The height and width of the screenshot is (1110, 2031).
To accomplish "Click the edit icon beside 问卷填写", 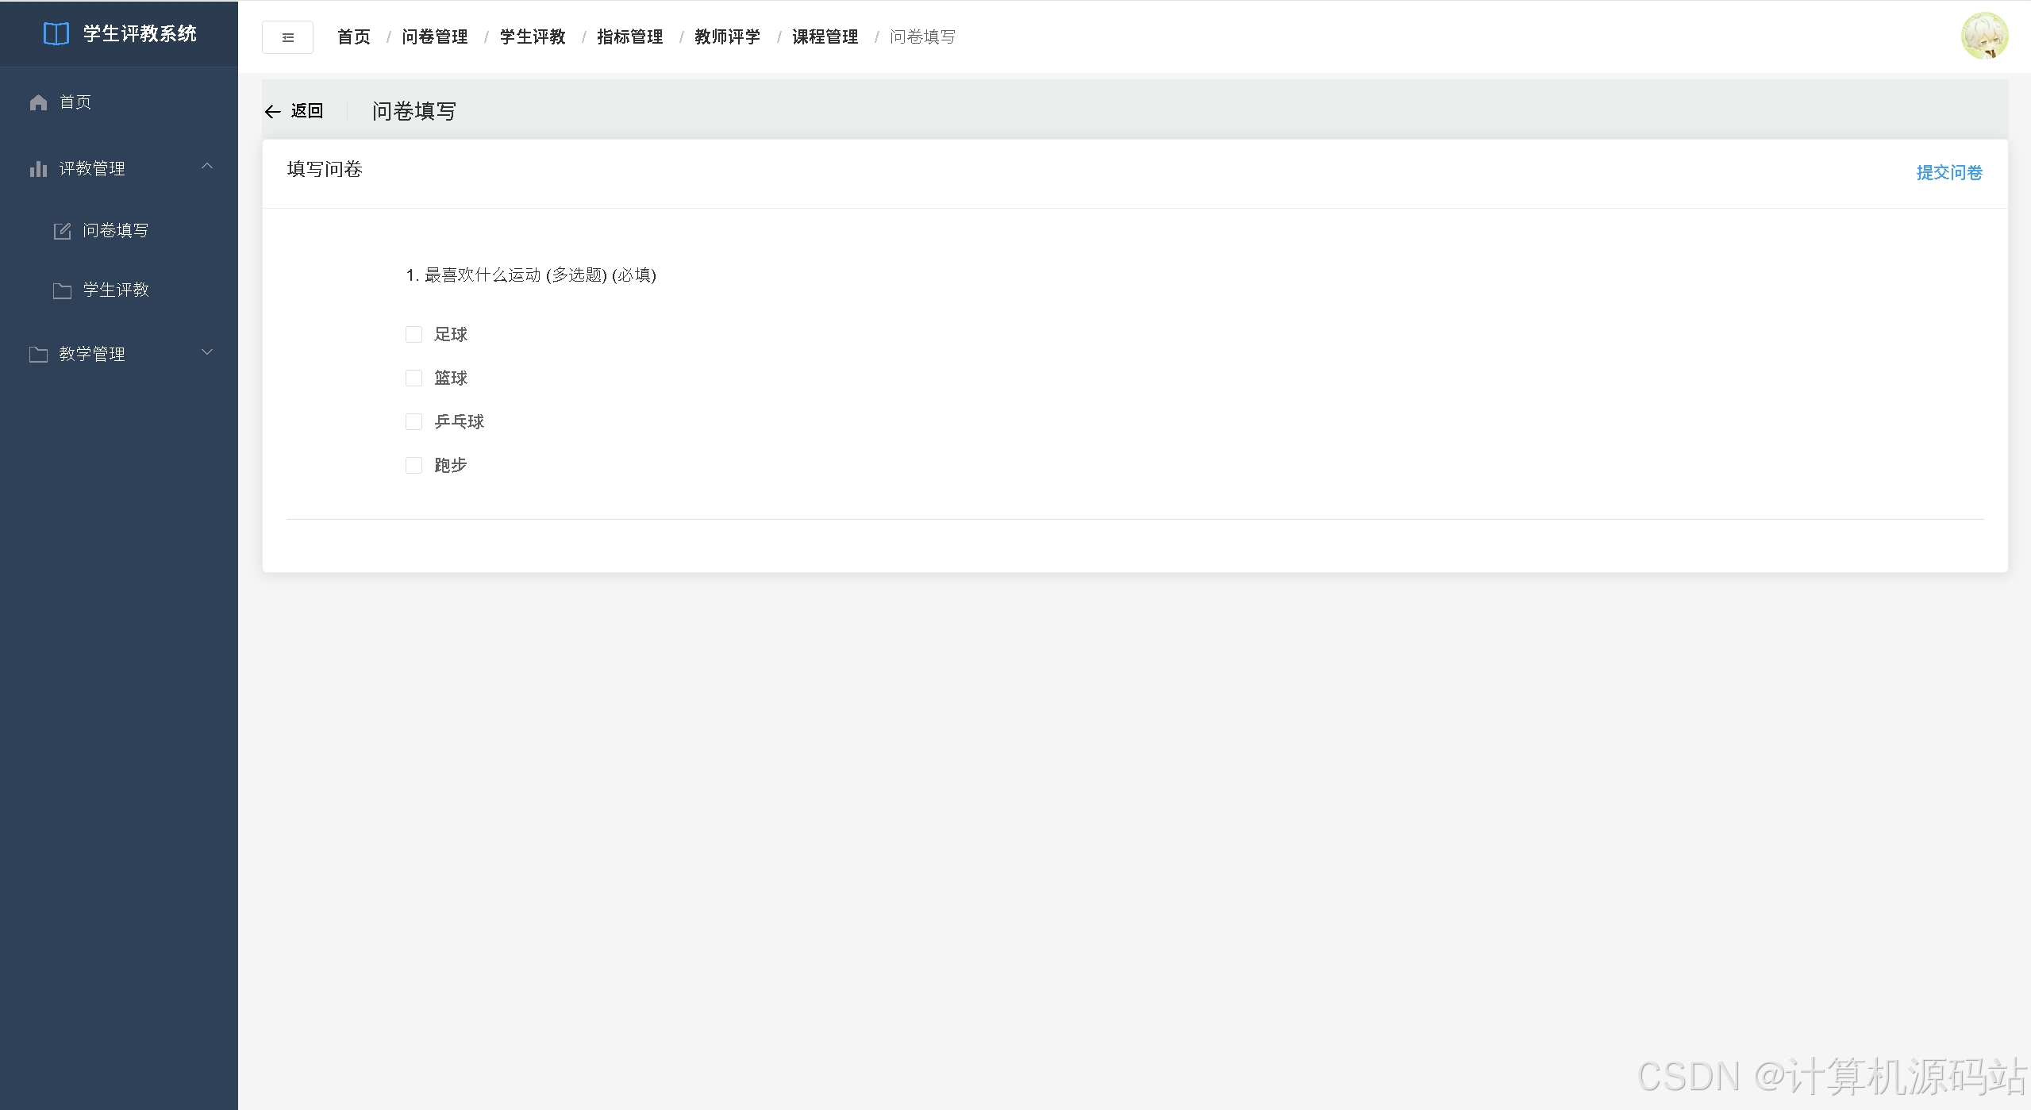I will click(x=62, y=231).
